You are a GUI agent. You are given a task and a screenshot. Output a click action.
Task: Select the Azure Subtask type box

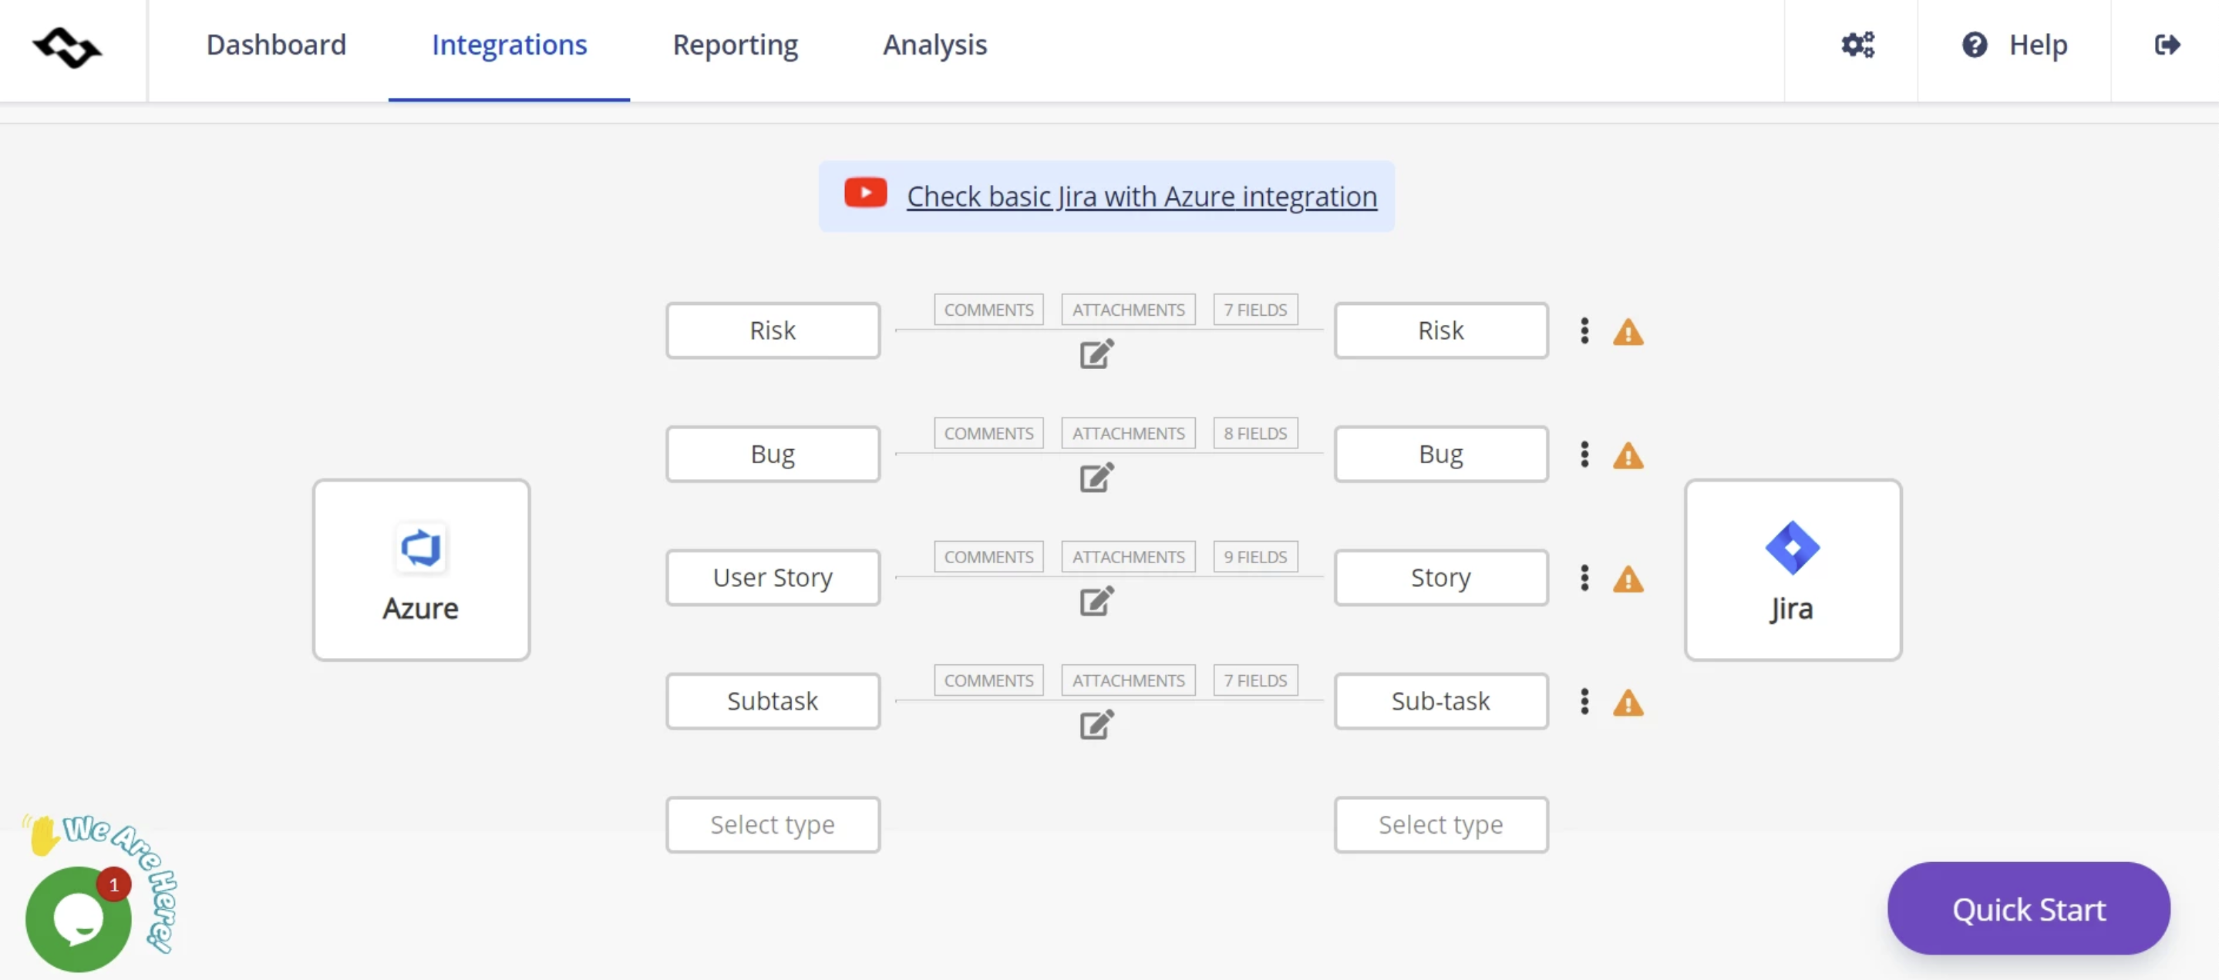773,701
